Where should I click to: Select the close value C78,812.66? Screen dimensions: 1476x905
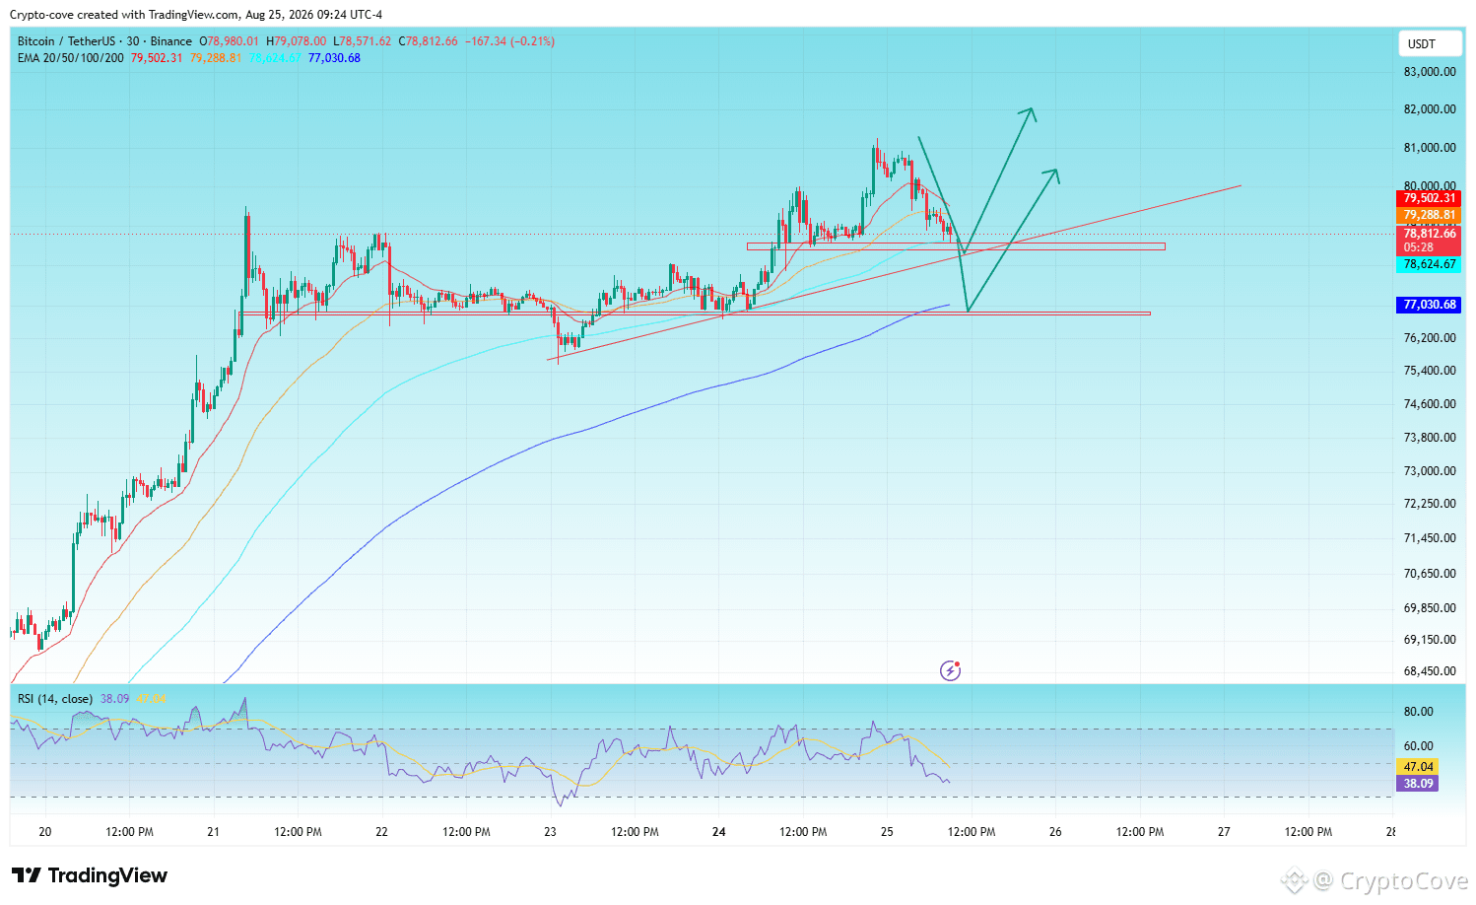pos(428,41)
